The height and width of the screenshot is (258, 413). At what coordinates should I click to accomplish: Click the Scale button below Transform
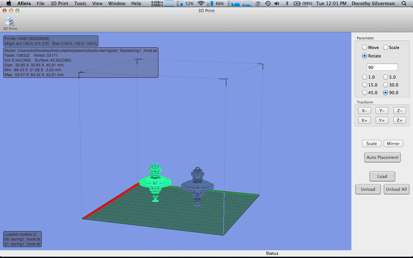[x=372, y=144]
